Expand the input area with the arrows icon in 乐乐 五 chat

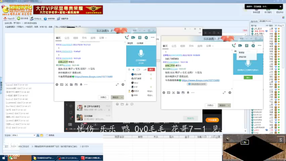pyautogui.click(x=117, y=84)
